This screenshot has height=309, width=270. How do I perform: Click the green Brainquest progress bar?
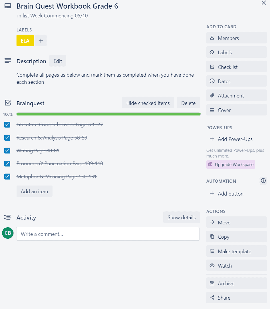point(108,114)
